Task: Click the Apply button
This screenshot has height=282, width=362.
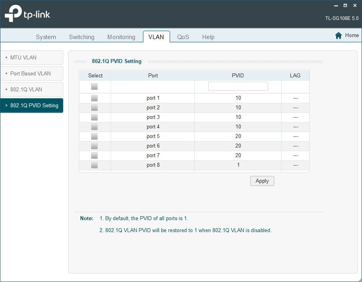Action: point(262,181)
